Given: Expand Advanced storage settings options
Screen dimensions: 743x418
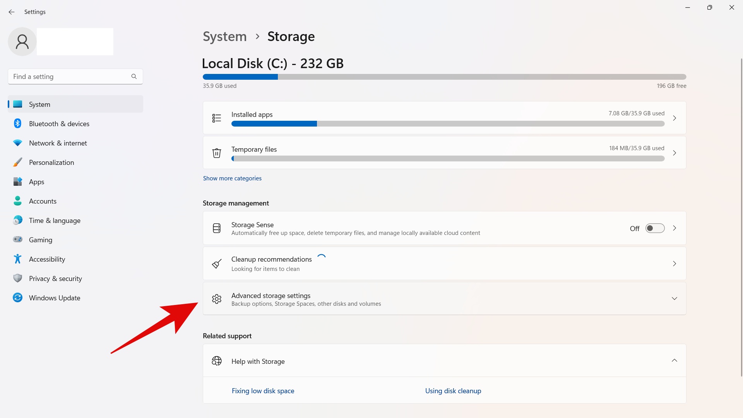Looking at the screenshot, I should pos(675,298).
